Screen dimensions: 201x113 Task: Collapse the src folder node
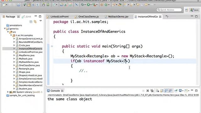(8, 32)
